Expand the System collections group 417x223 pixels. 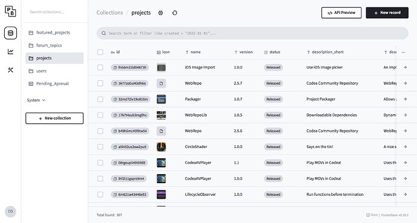pyautogui.click(x=36, y=100)
